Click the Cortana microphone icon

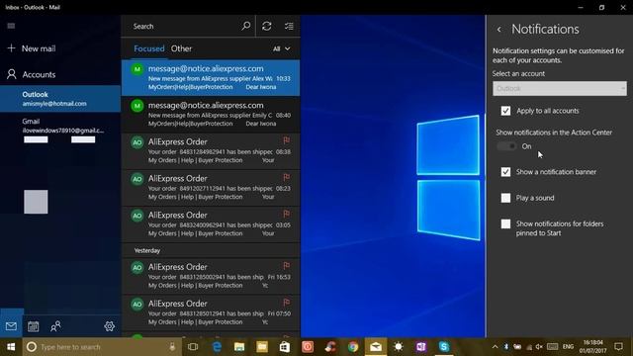[172, 347]
